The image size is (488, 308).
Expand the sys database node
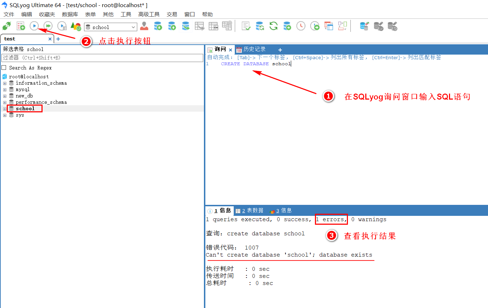tap(5, 115)
